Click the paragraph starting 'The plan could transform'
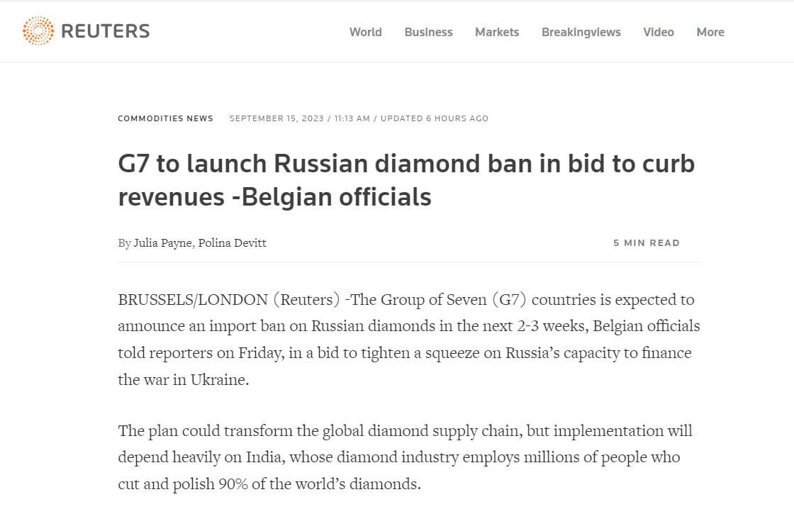 click(405, 457)
